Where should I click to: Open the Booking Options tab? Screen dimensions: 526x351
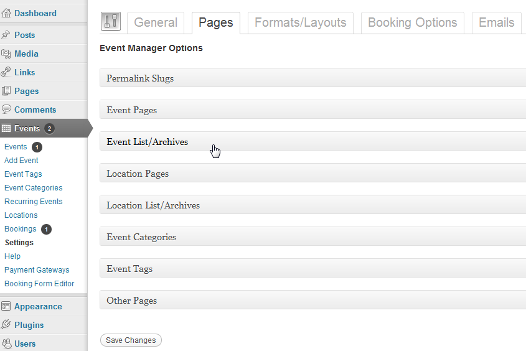413,23
